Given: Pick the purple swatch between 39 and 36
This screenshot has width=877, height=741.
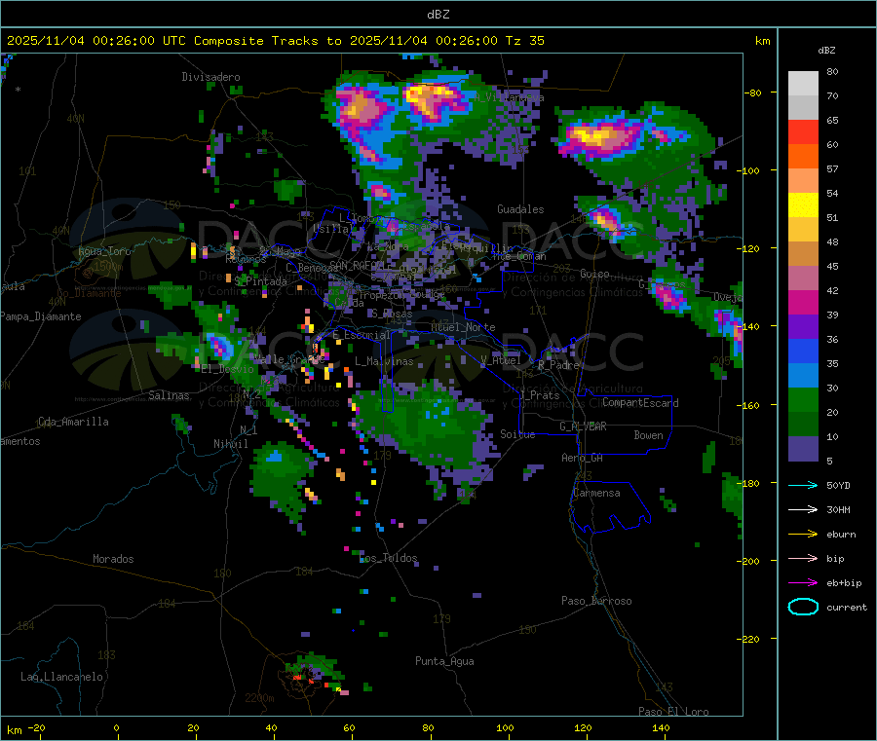Looking at the screenshot, I should click(x=803, y=327).
